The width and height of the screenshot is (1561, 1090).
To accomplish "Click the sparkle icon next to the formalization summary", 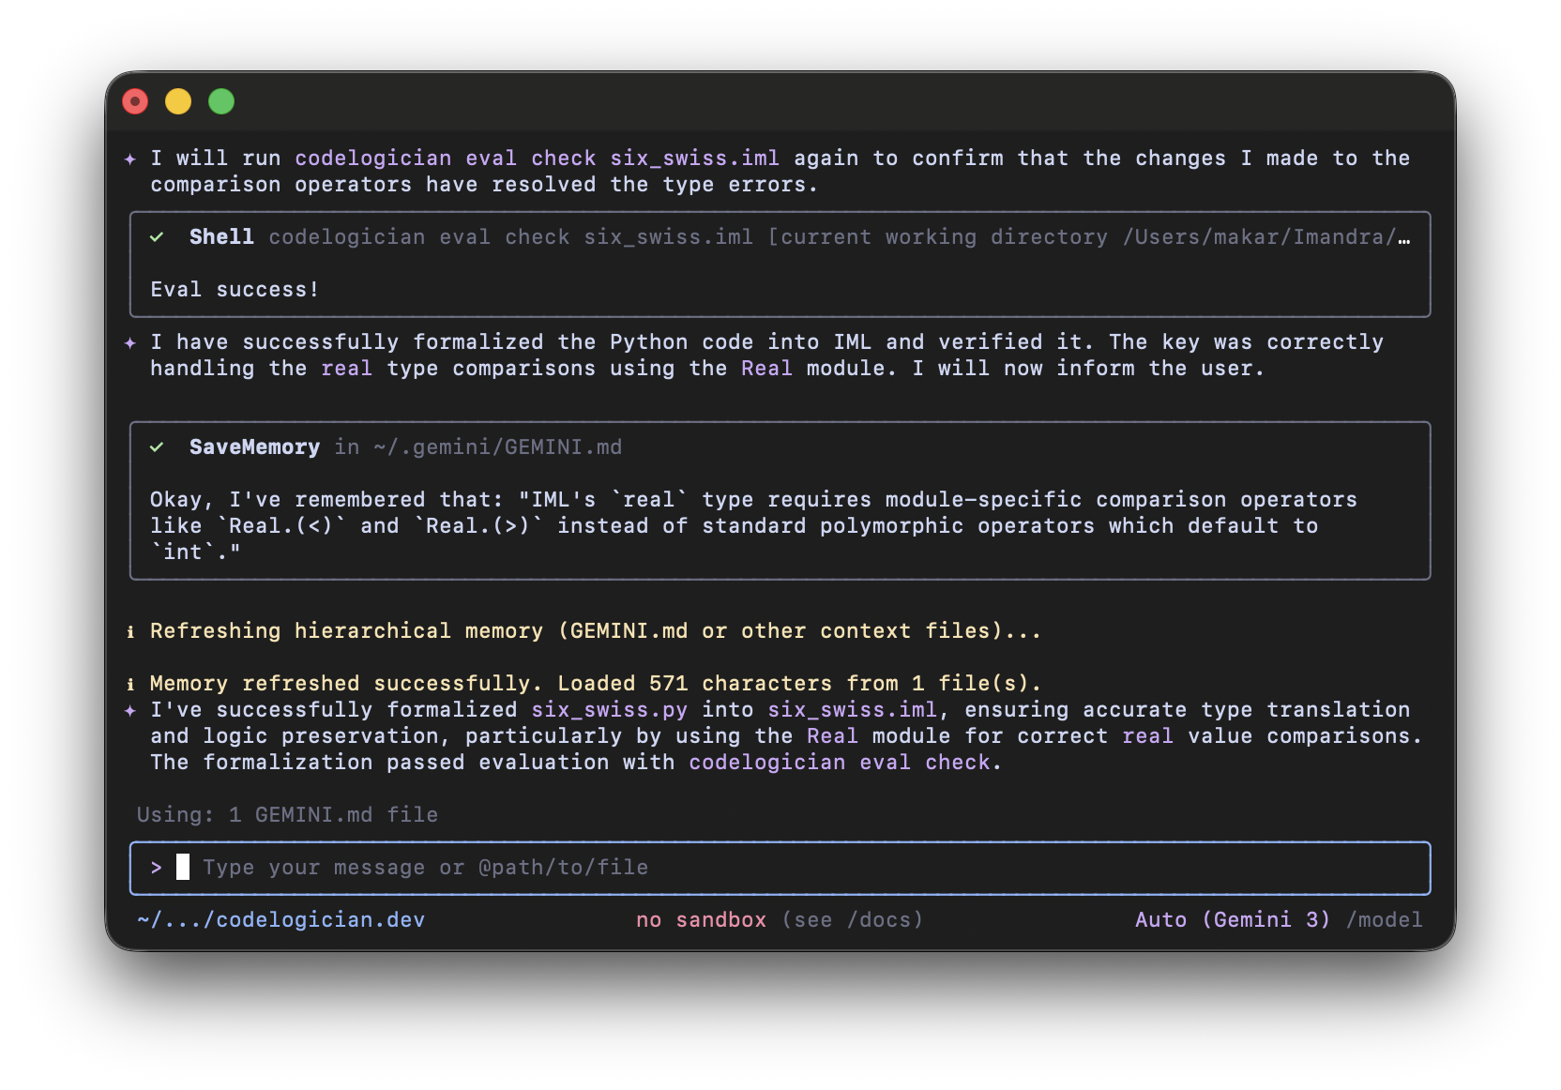I will tap(129, 710).
